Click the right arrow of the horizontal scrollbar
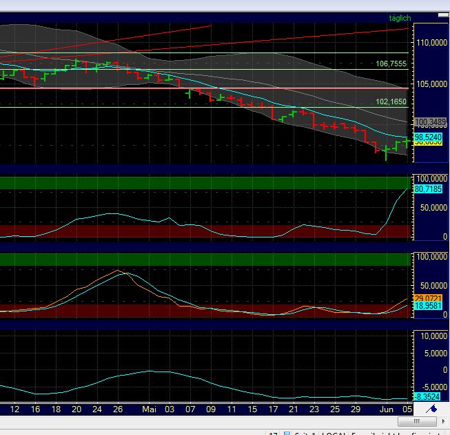 (x=443, y=421)
